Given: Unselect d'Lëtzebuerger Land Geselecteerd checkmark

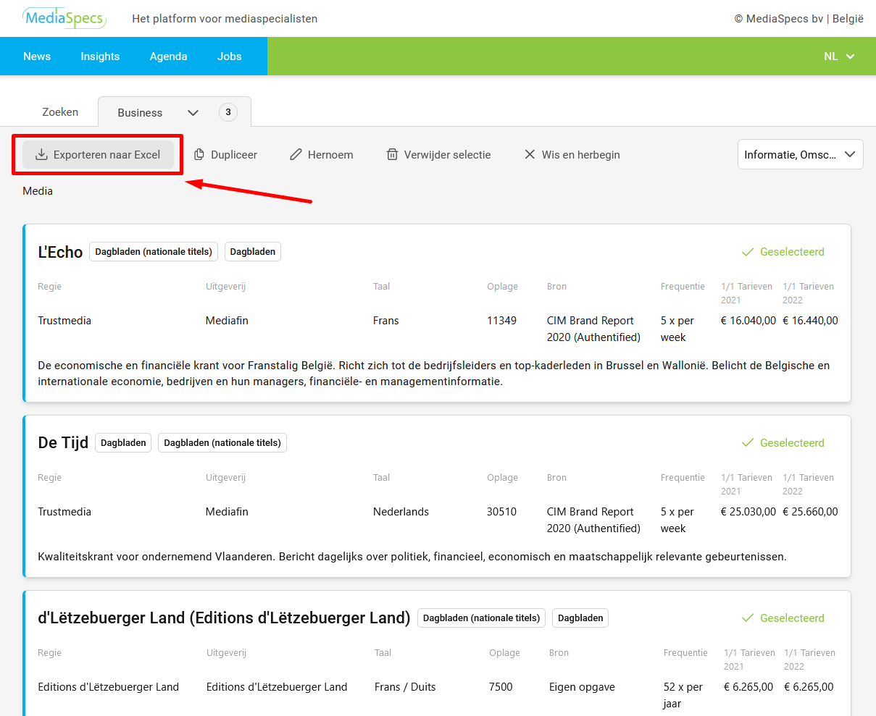Looking at the screenshot, I should pos(748,618).
